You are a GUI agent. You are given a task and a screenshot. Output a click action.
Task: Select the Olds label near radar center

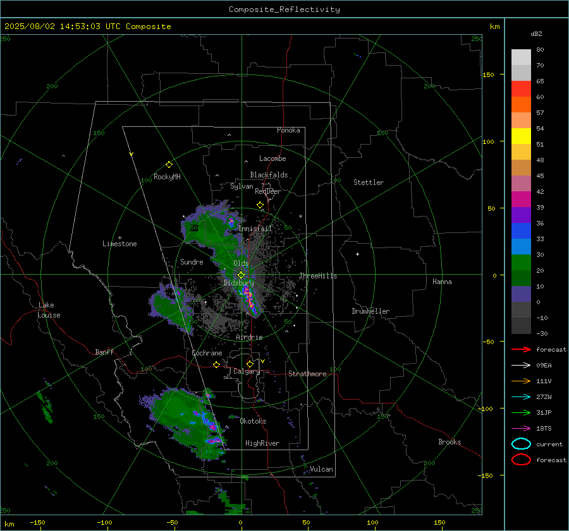pos(241,263)
